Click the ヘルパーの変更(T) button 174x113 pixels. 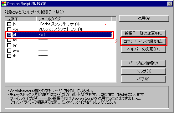point(143,49)
